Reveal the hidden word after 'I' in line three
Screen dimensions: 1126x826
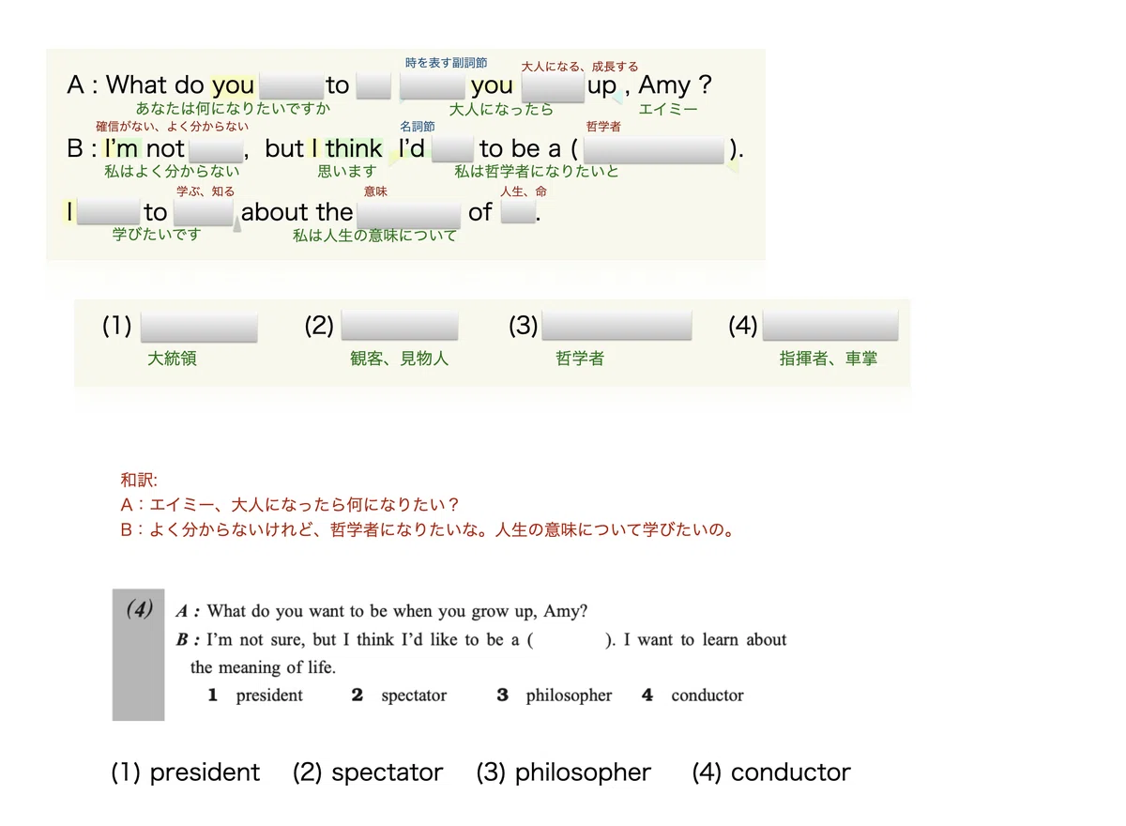[108, 213]
